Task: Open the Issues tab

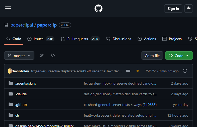Action: [41, 39]
